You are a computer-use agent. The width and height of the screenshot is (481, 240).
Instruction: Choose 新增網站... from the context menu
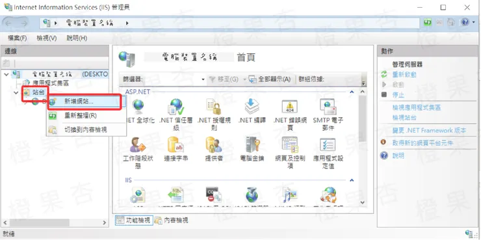pos(86,101)
